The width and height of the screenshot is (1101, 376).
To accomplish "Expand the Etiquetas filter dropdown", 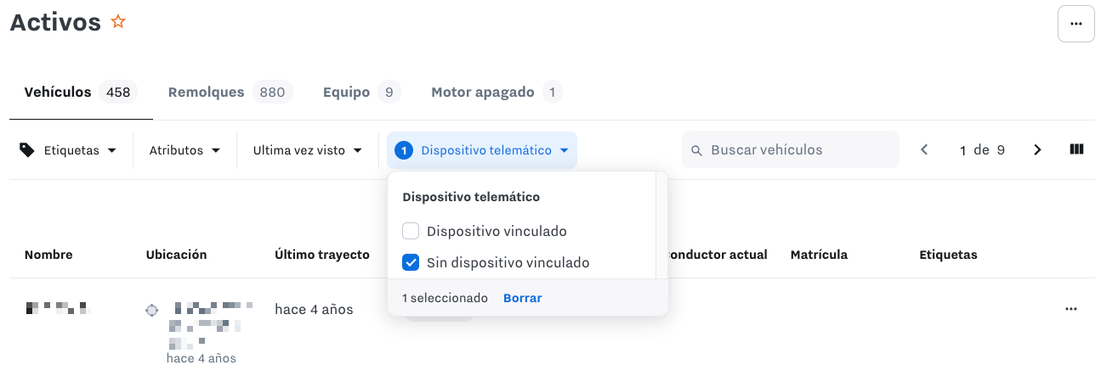I will pyautogui.click(x=68, y=150).
